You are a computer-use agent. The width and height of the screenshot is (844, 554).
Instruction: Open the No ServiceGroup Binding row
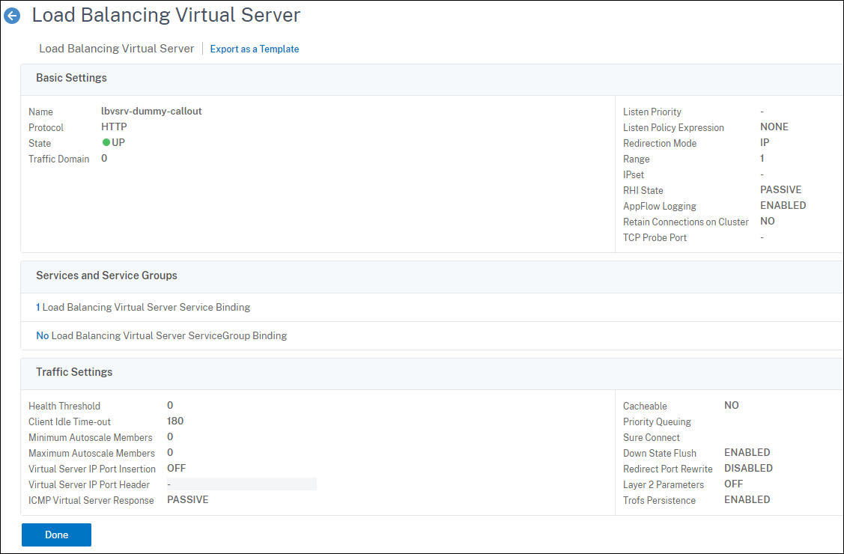tap(161, 335)
